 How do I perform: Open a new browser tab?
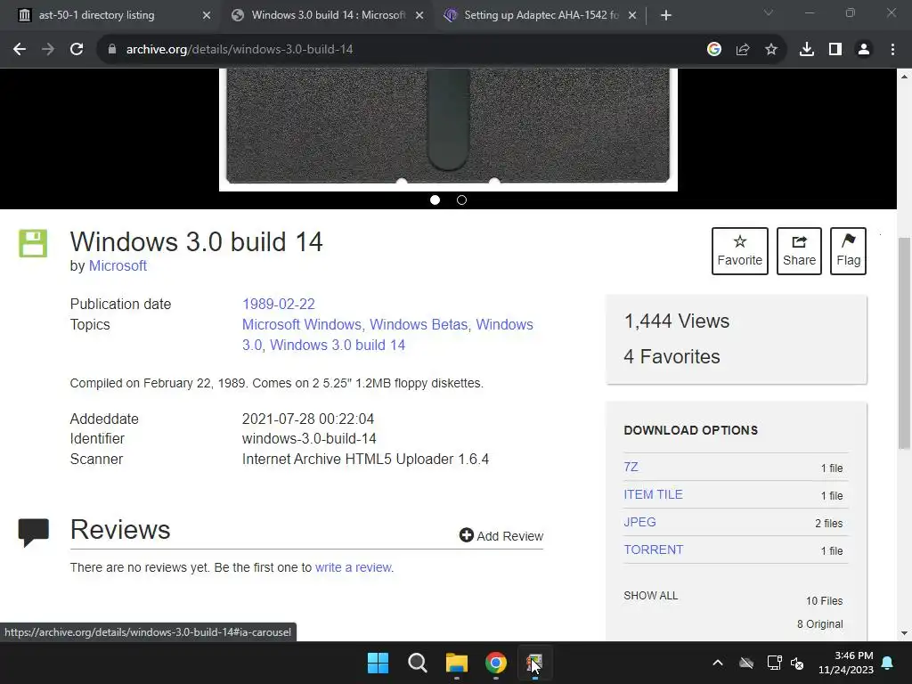click(666, 15)
